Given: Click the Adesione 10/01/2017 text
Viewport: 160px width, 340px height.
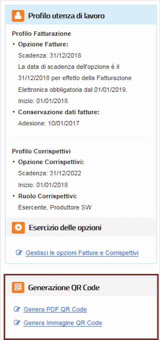Looking at the screenshot, I should click(49, 123).
